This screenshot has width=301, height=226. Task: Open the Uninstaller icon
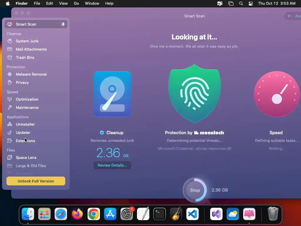tap(10, 124)
